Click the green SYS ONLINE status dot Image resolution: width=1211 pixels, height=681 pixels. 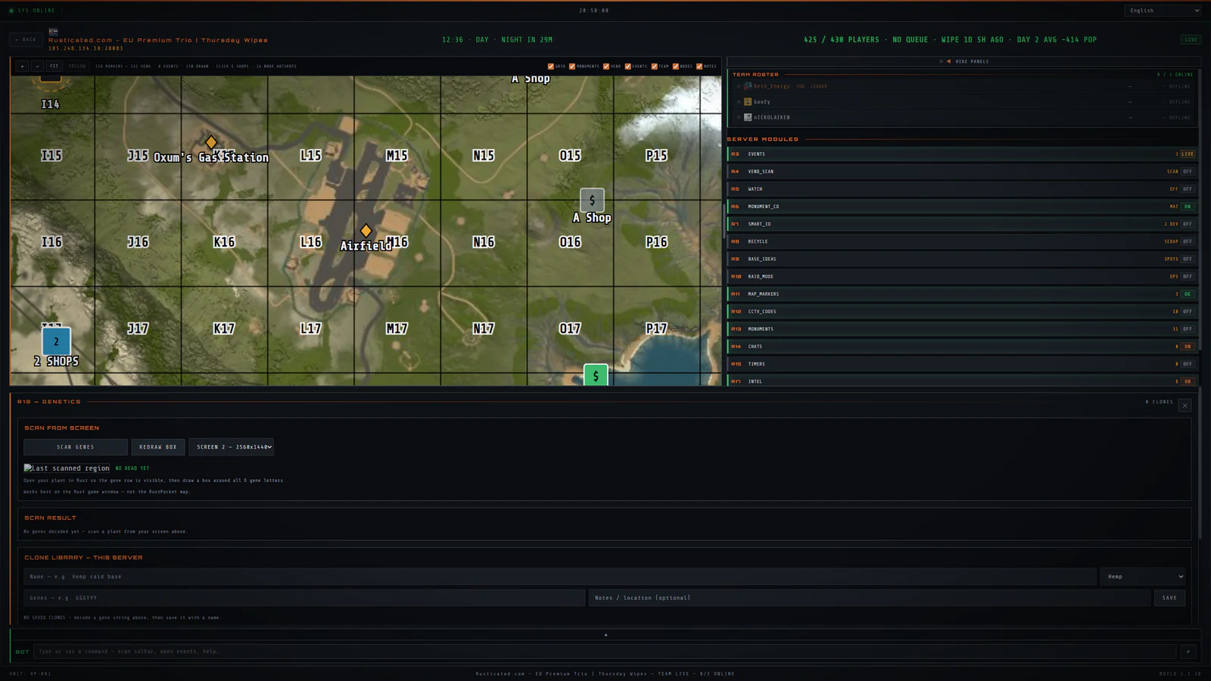tap(11, 11)
